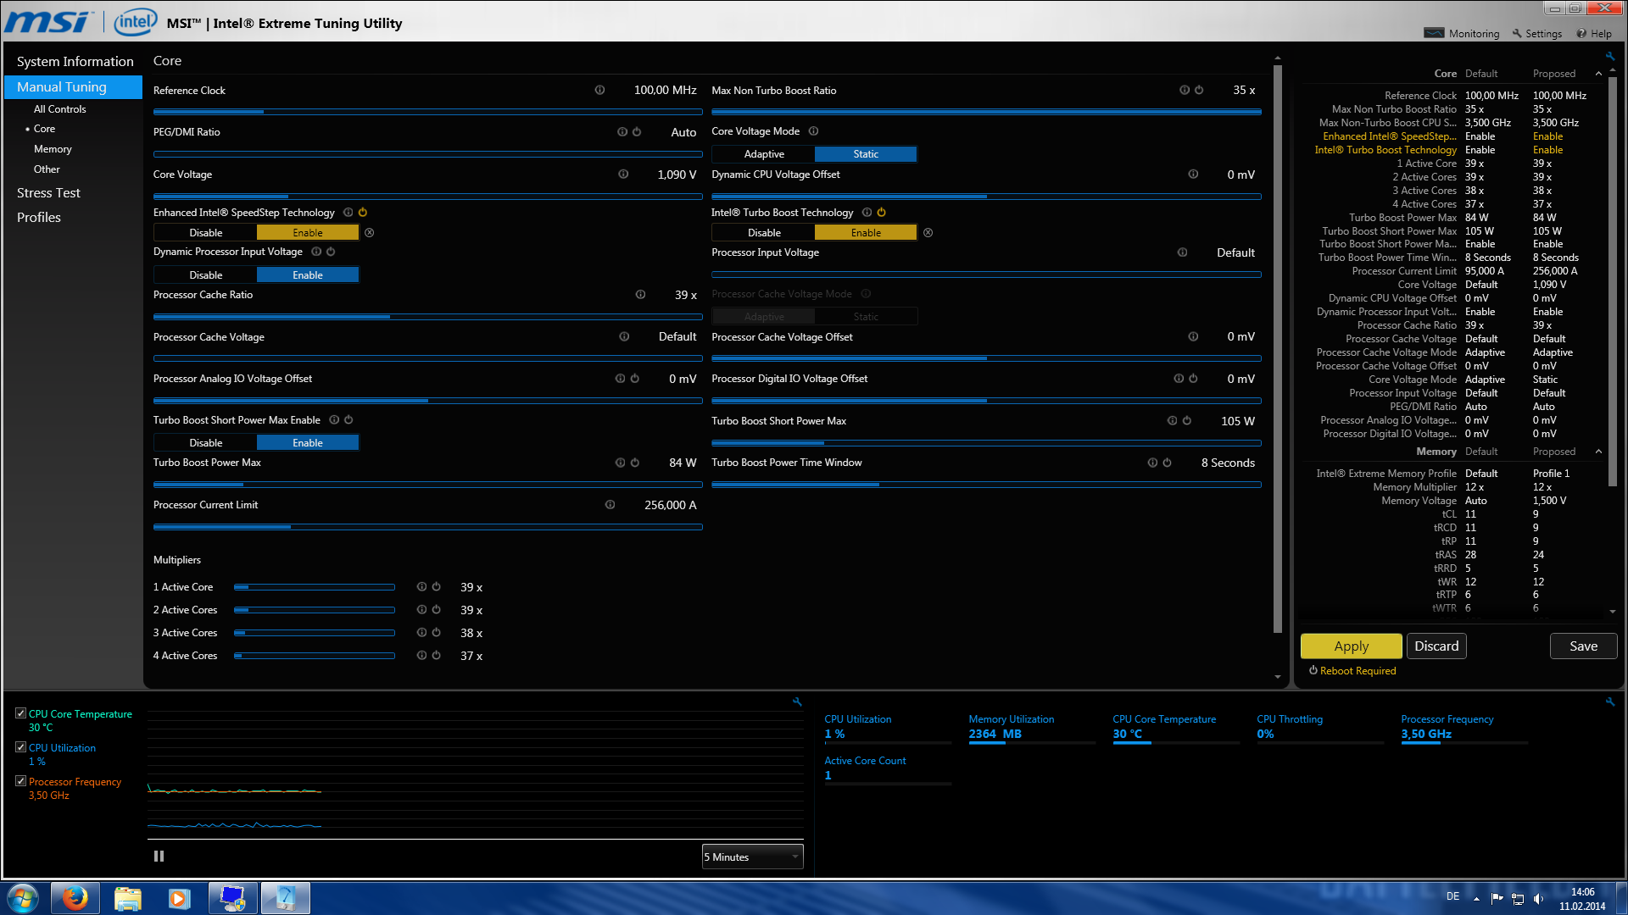Click the X icon beside SpeedStep Enable
Viewport: 1628px width, 915px height.
point(370,233)
